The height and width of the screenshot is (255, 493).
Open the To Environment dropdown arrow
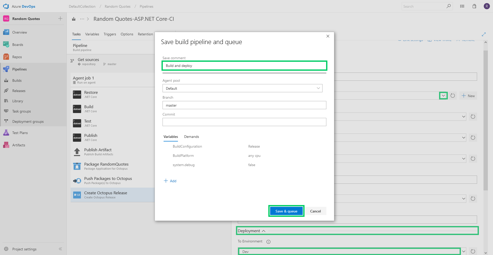[x=464, y=251]
